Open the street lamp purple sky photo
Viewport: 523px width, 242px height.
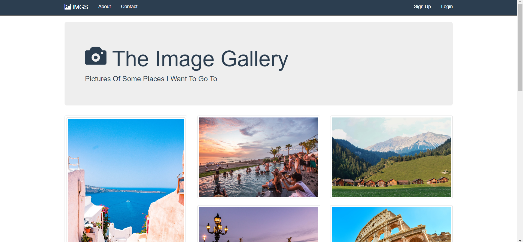click(259, 224)
